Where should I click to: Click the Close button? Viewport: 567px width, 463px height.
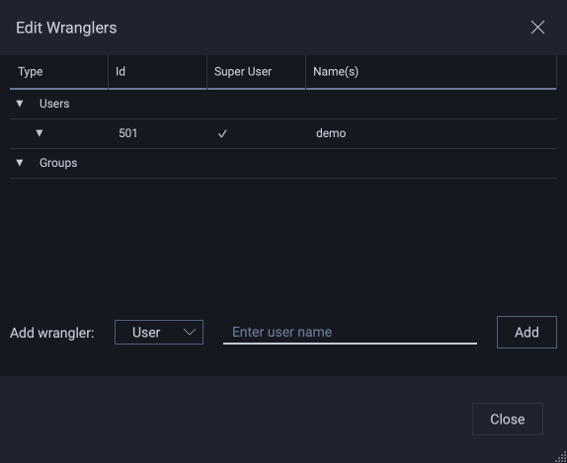tap(508, 419)
